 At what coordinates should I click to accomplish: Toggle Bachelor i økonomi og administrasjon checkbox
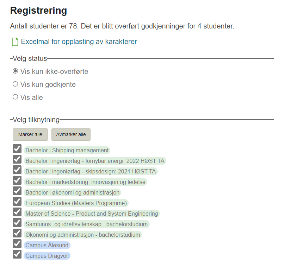coord(17,191)
